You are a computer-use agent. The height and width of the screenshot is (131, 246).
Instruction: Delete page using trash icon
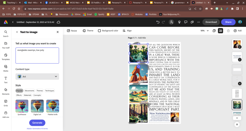click(x=228, y=31)
